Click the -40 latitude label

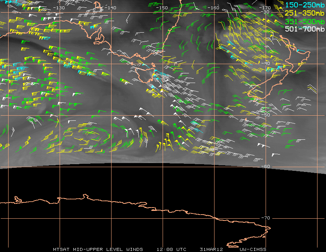point(266,63)
